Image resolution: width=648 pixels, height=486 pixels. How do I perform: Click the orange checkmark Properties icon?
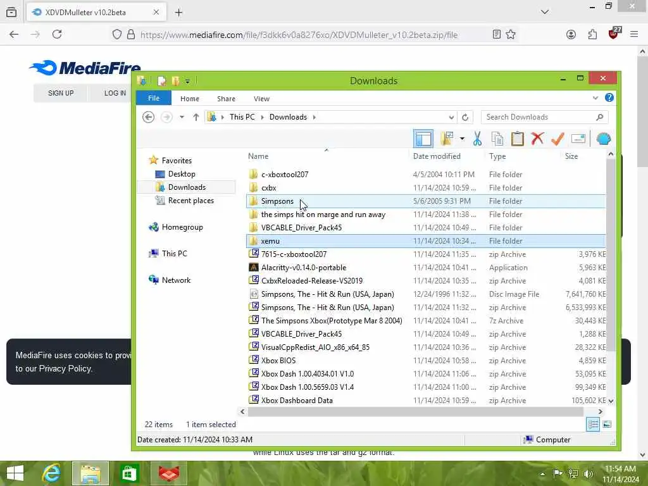pos(558,139)
